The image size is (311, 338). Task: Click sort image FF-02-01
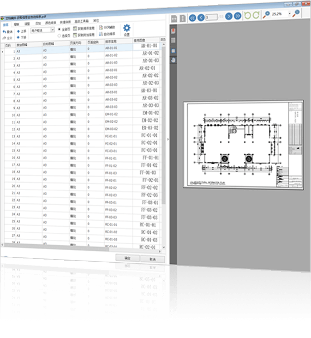(x=151, y=180)
